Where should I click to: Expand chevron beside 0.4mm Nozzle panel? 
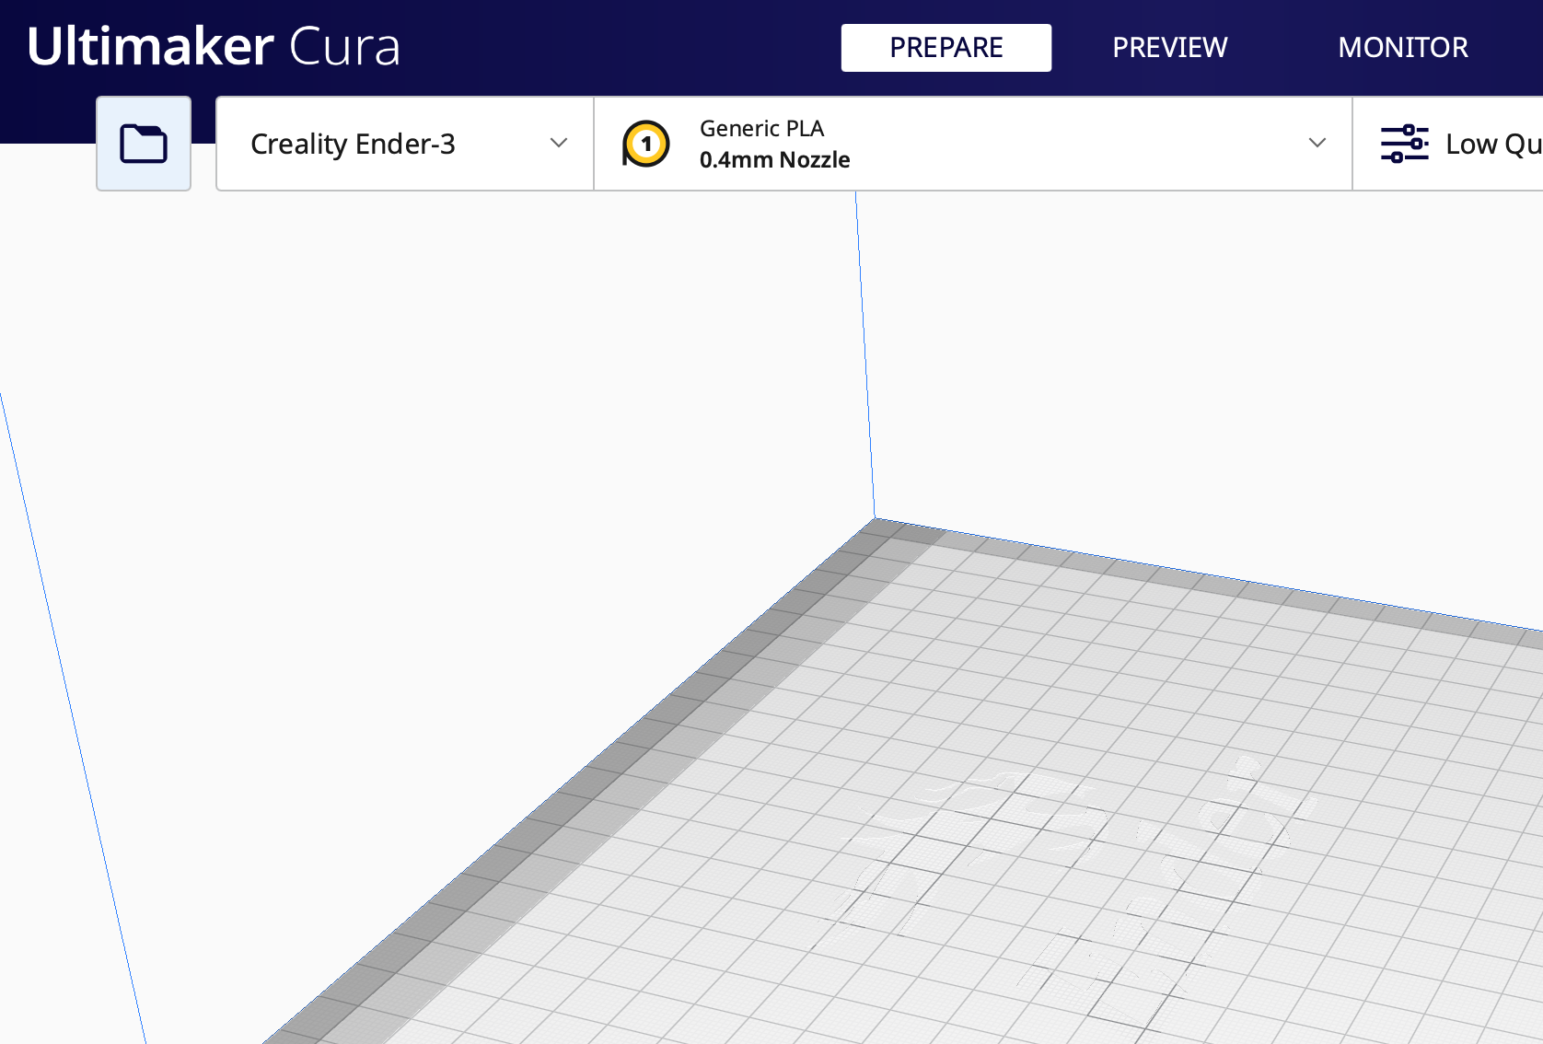(x=1317, y=143)
